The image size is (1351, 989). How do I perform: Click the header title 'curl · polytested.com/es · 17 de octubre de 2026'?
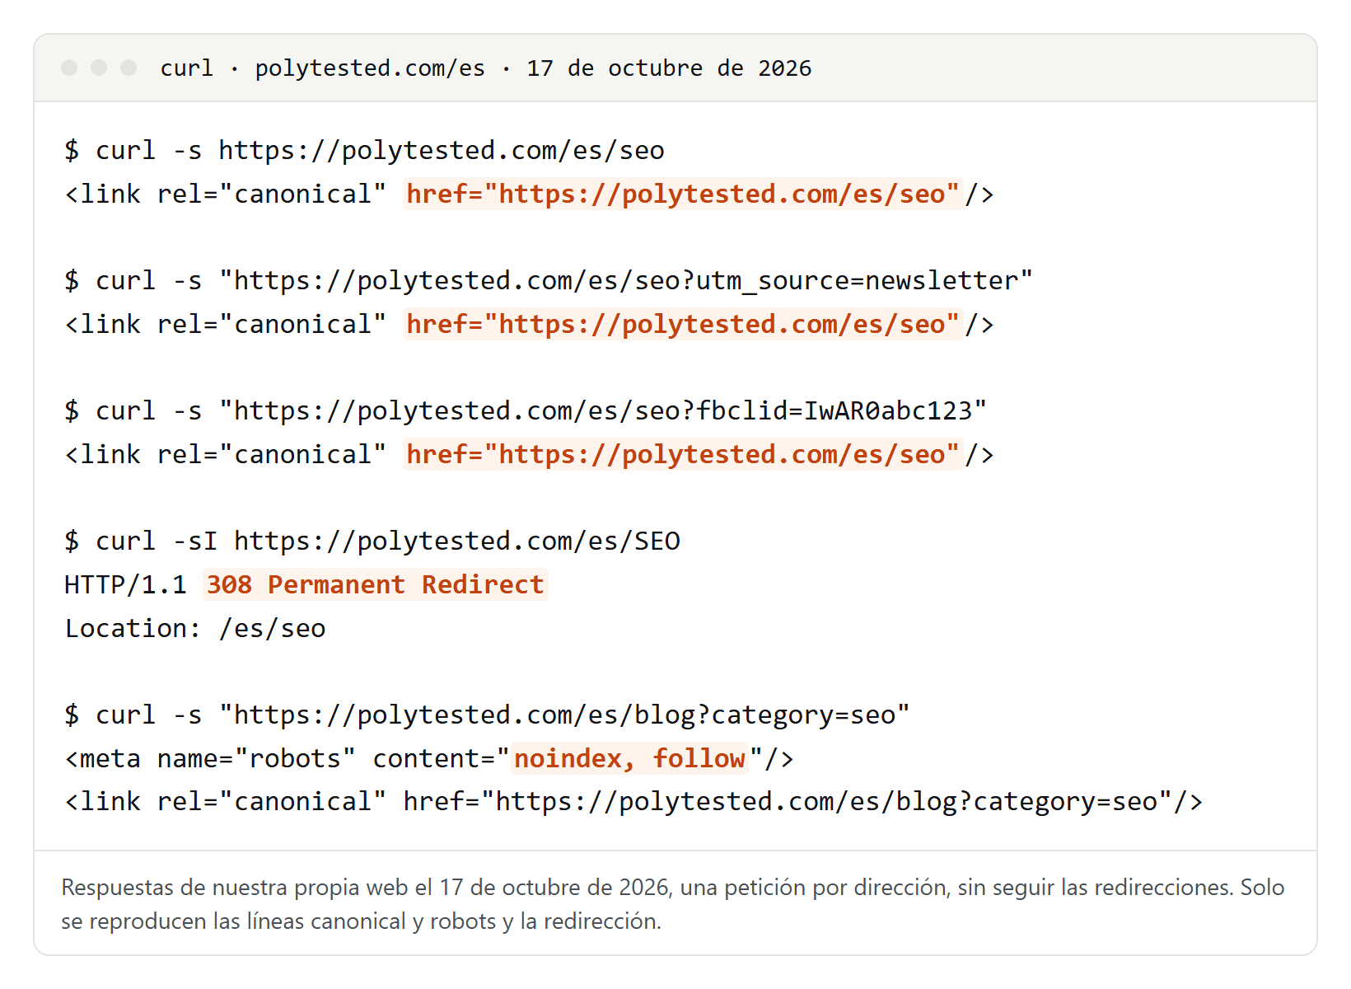click(485, 68)
